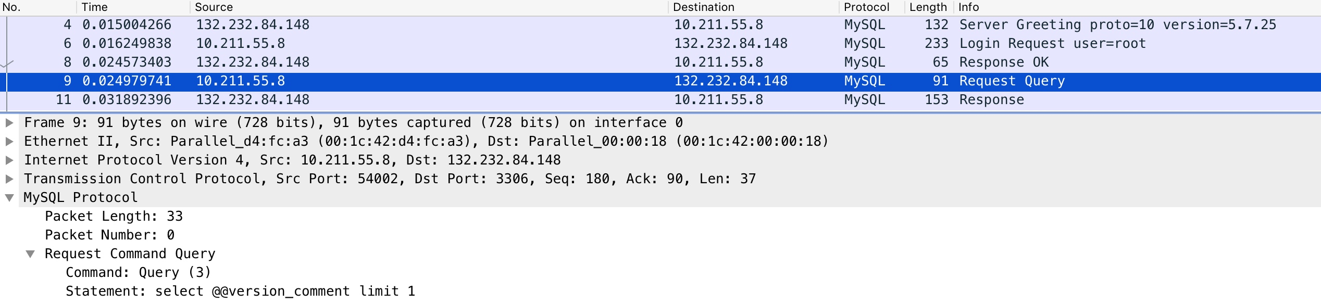1321x304 pixels.
Task: Click the Destination column header
Action: (x=754, y=7)
